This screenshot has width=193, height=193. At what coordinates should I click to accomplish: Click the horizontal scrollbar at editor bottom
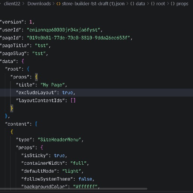click(74, 189)
